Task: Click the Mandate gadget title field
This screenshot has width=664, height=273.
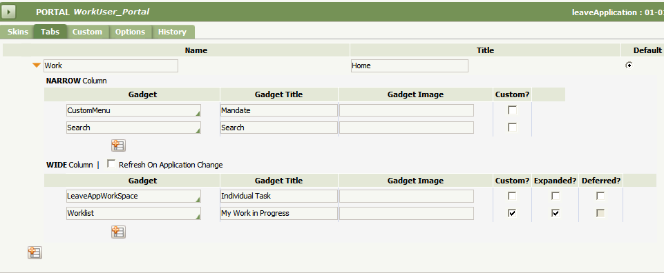Action: tap(279, 110)
